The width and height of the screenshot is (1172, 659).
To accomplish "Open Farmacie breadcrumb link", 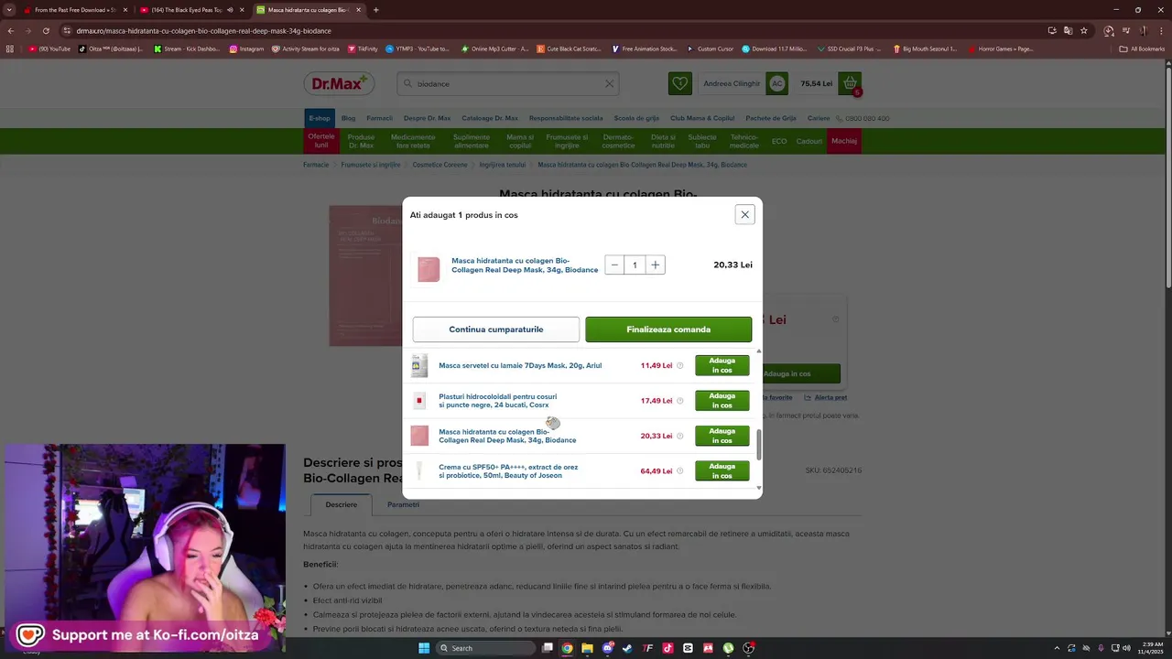I will pyautogui.click(x=316, y=165).
